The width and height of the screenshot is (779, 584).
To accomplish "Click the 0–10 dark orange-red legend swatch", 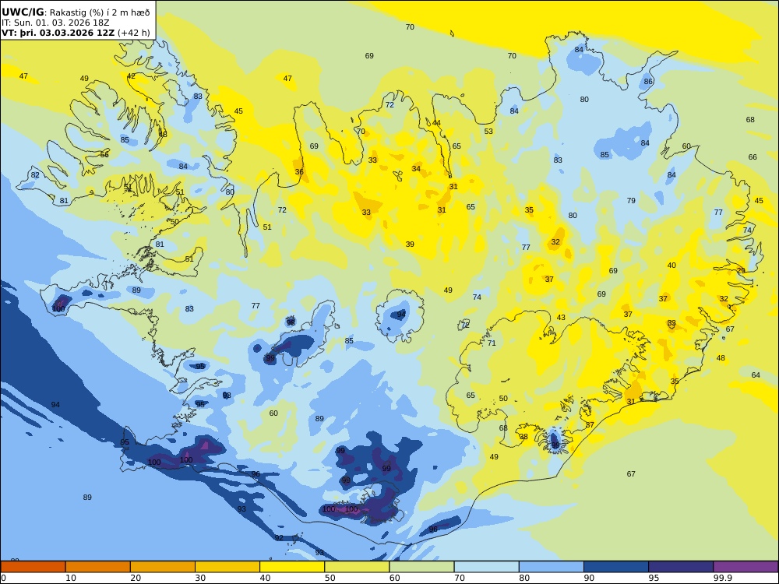I will click(33, 567).
